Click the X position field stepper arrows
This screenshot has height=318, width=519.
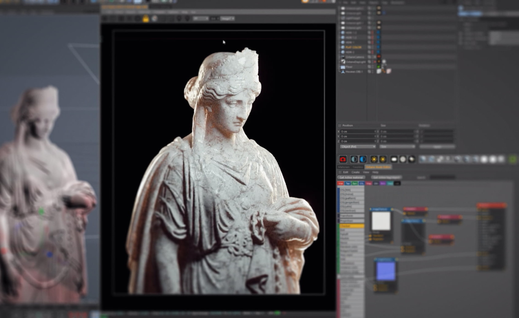pyautogui.click(x=375, y=131)
